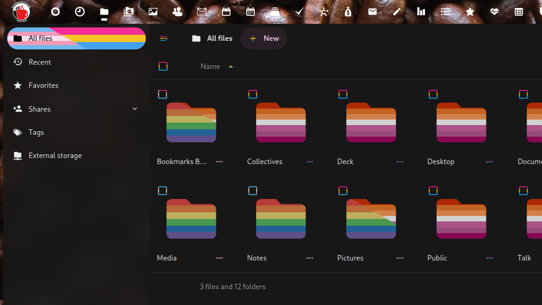This screenshot has width=542, height=305.
Task: Open the Mail envelope icon
Action: (373, 12)
